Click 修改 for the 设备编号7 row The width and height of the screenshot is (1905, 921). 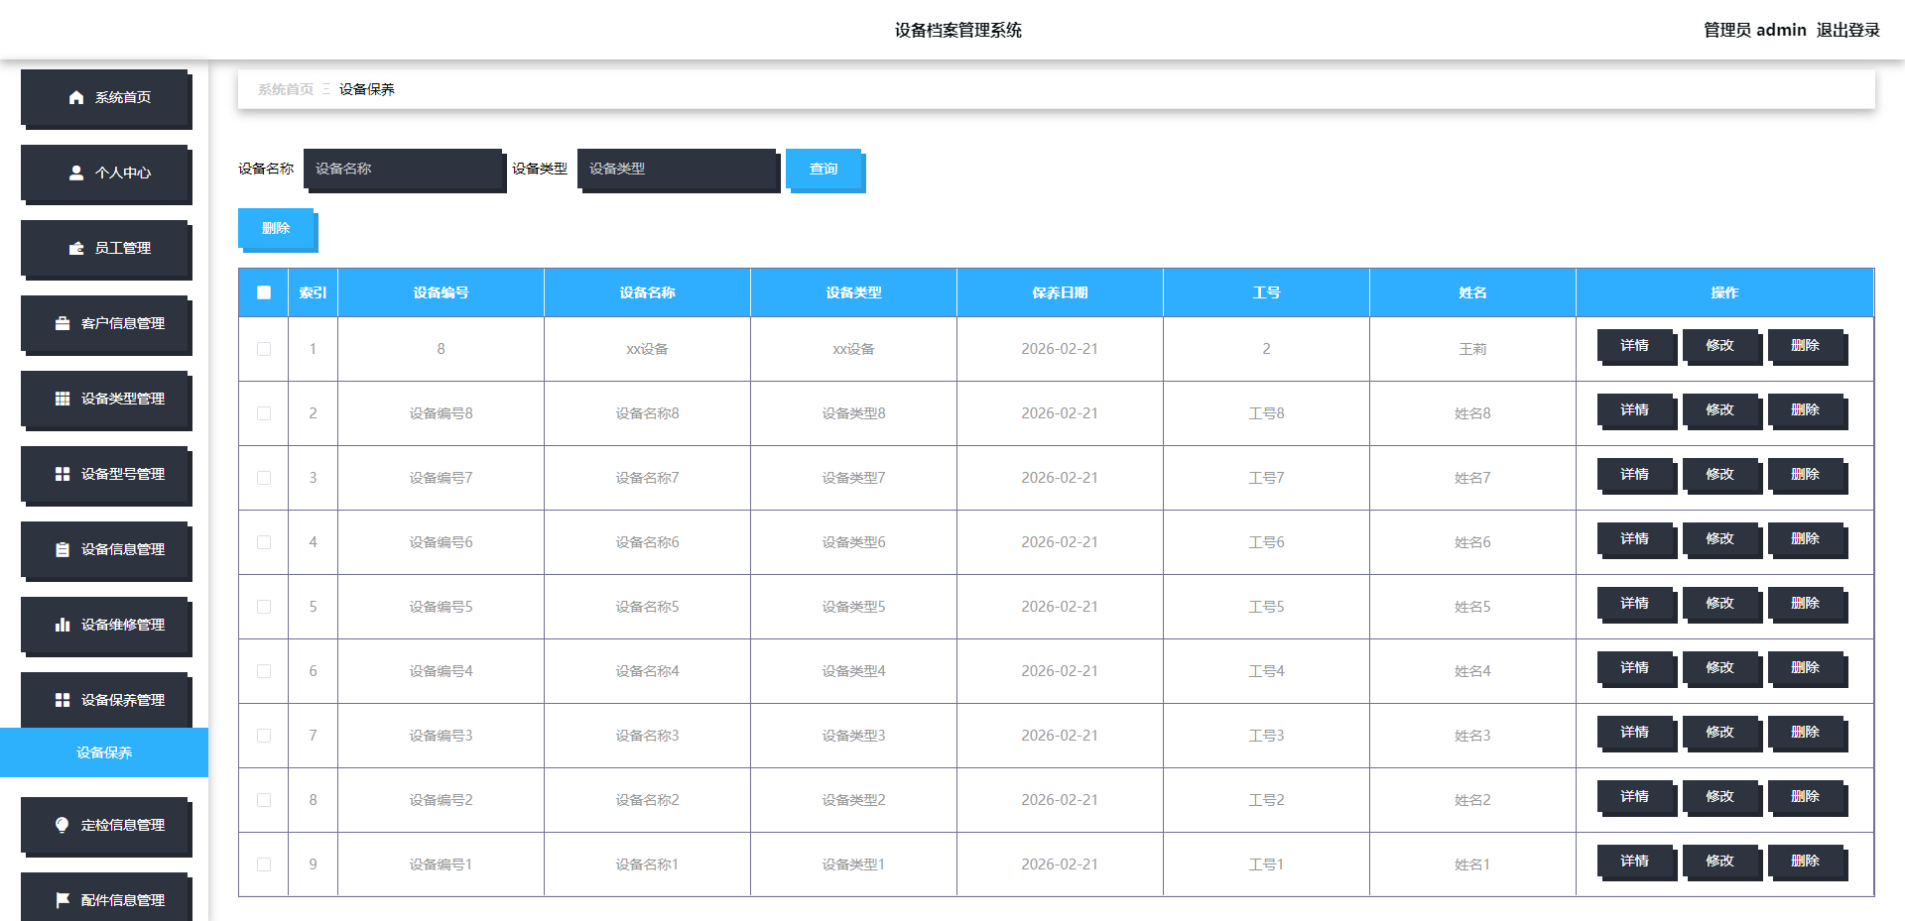(1721, 476)
